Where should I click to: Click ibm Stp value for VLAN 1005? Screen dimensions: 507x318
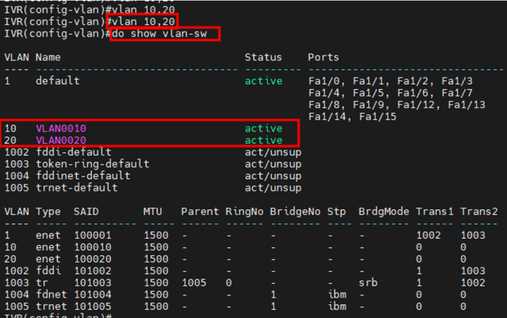click(338, 306)
